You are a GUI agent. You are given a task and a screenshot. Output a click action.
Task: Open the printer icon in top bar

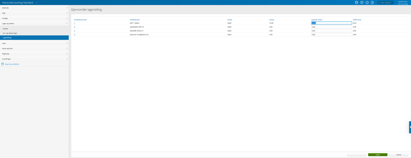356,2
